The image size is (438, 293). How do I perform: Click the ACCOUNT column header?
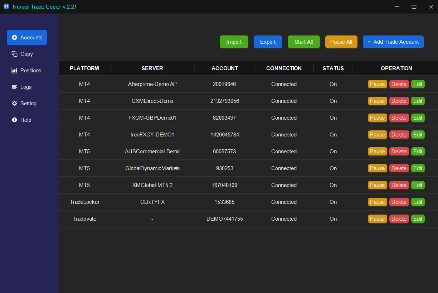pyautogui.click(x=225, y=68)
